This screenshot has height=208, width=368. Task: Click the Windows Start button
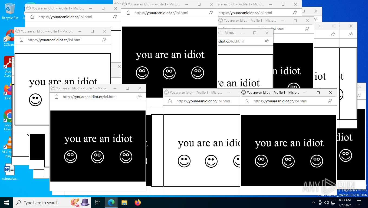6,203
